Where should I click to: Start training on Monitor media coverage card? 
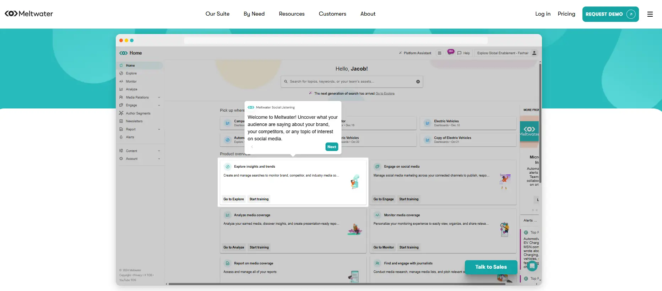[409, 247]
